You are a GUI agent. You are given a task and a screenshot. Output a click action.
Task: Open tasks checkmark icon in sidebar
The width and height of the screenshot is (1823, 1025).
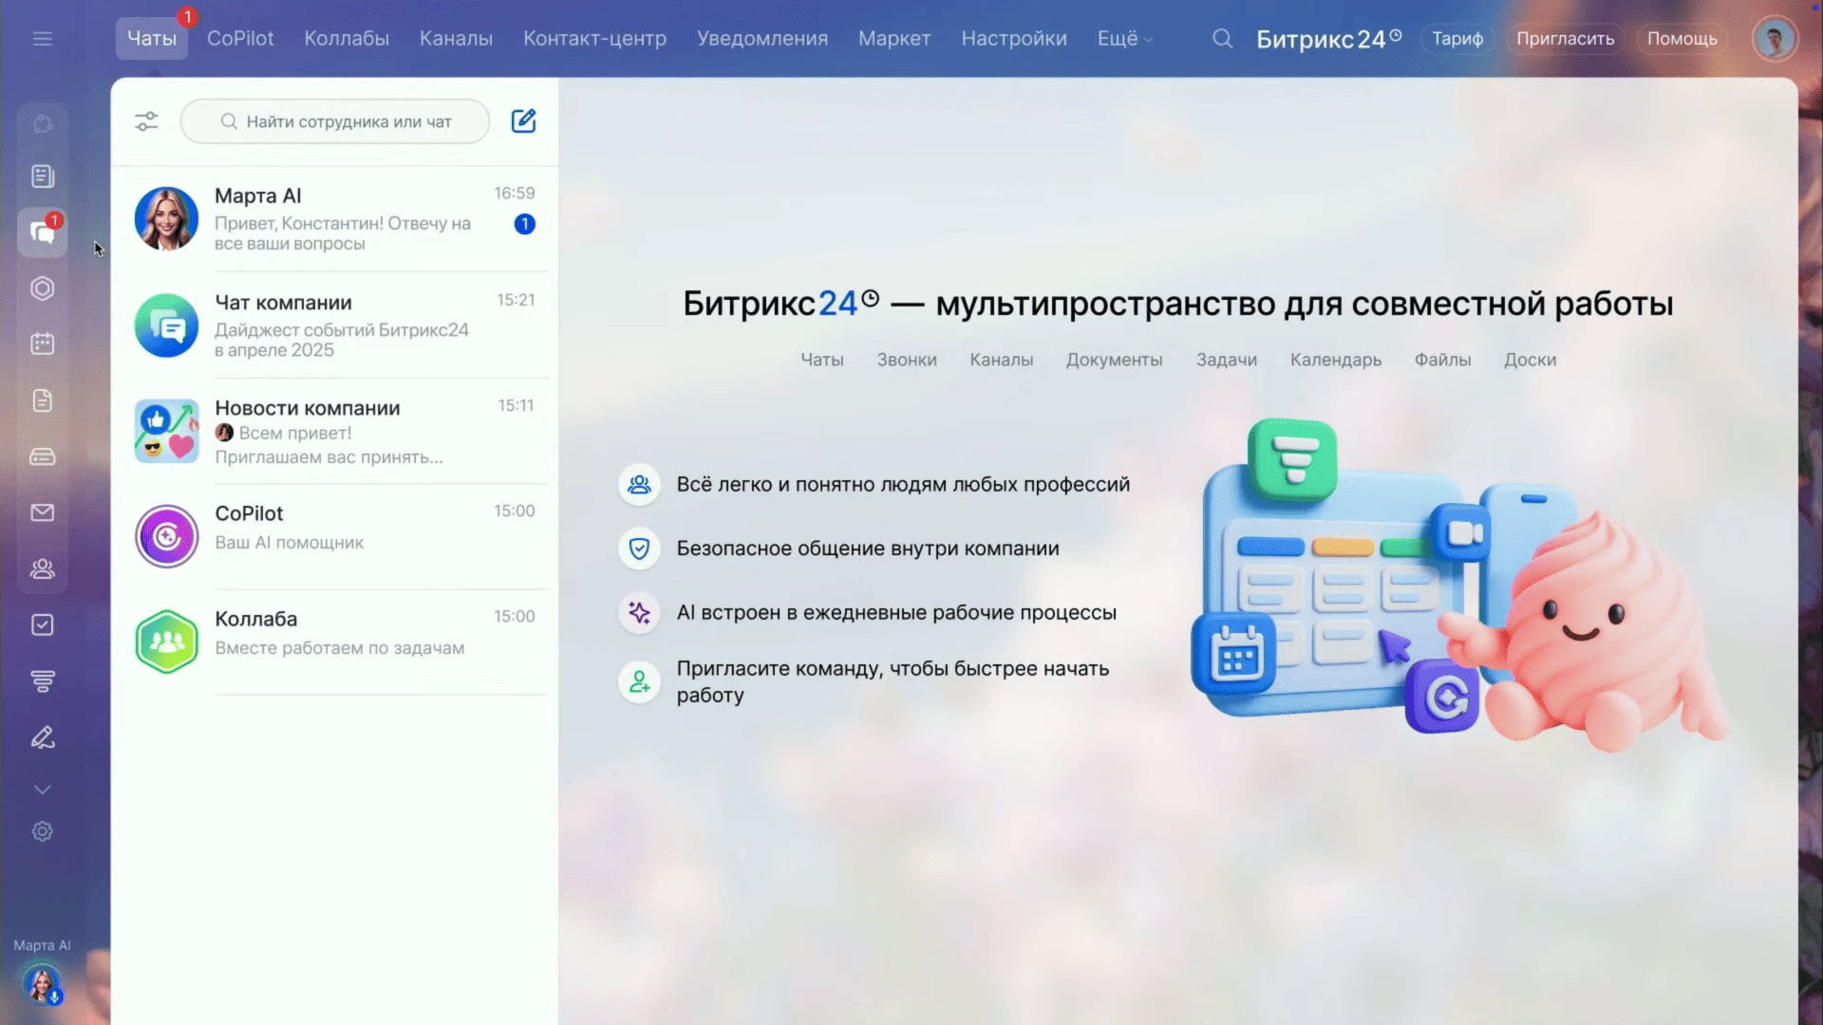pos(42,624)
